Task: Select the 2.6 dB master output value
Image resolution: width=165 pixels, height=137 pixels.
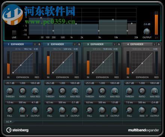Action: pos(147,24)
